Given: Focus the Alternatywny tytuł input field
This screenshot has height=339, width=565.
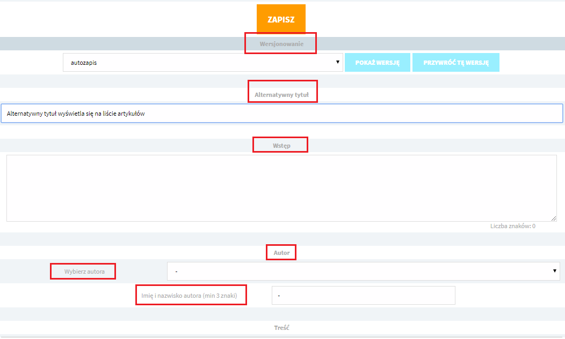Looking at the screenshot, I should click(282, 114).
